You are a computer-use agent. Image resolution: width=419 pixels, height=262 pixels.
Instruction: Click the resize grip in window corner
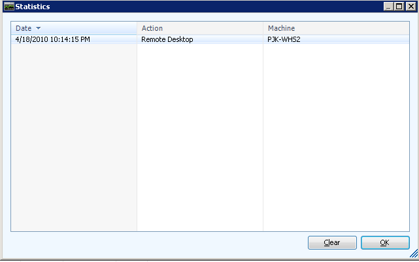pos(414,257)
